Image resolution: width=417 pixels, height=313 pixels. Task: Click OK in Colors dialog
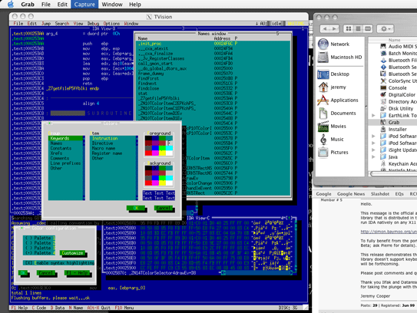coord(136,208)
